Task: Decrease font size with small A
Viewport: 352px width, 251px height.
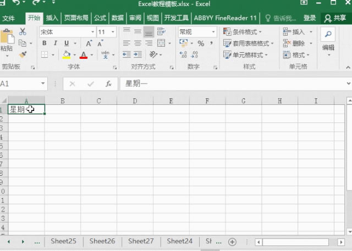Action: point(100,43)
